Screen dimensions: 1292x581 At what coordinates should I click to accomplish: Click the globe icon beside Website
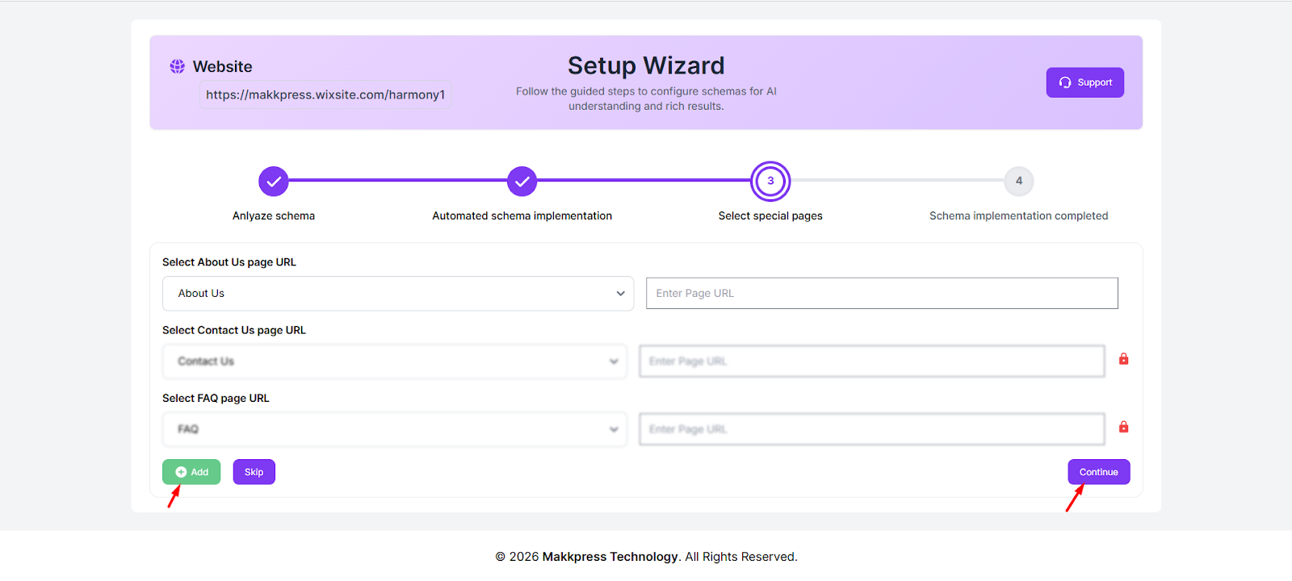(177, 66)
